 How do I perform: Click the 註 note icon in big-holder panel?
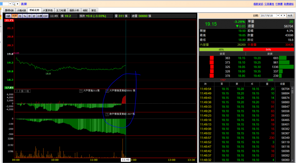point(28,91)
